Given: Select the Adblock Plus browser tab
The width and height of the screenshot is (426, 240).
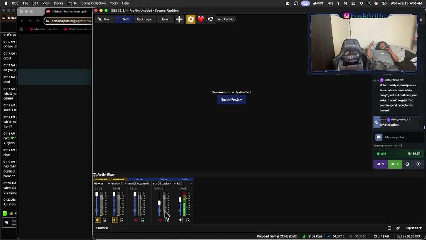Looking at the screenshot, I should pyautogui.click(x=68, y=11).
